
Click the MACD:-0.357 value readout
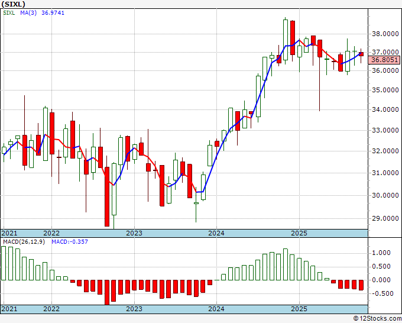[70, 242]
